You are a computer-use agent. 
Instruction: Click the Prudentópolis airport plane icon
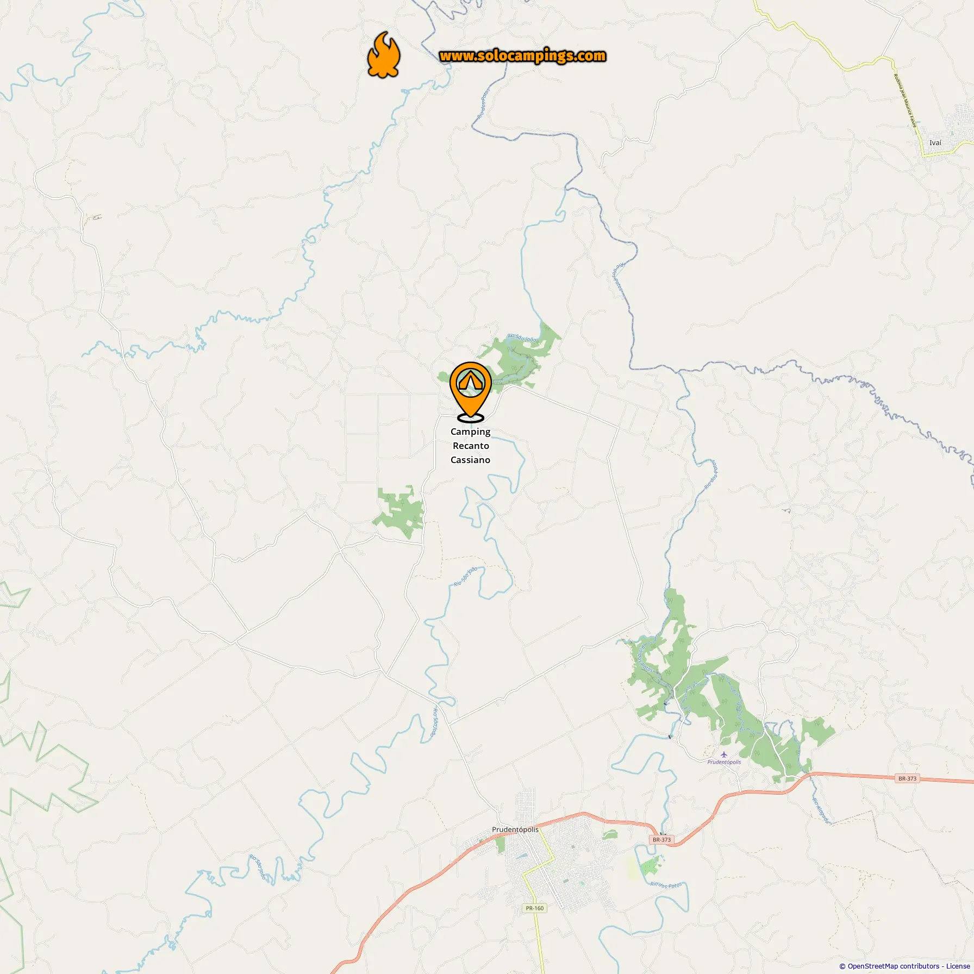coord(723,754)
